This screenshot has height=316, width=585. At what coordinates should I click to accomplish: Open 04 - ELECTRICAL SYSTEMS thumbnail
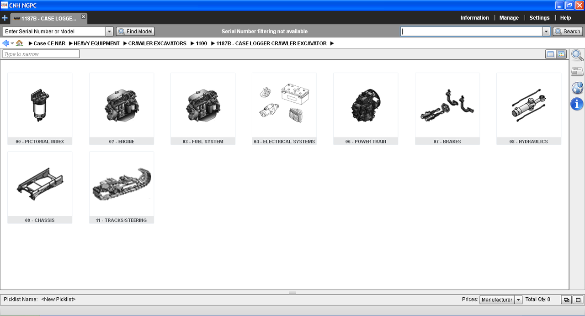click(x=284, y=109)
